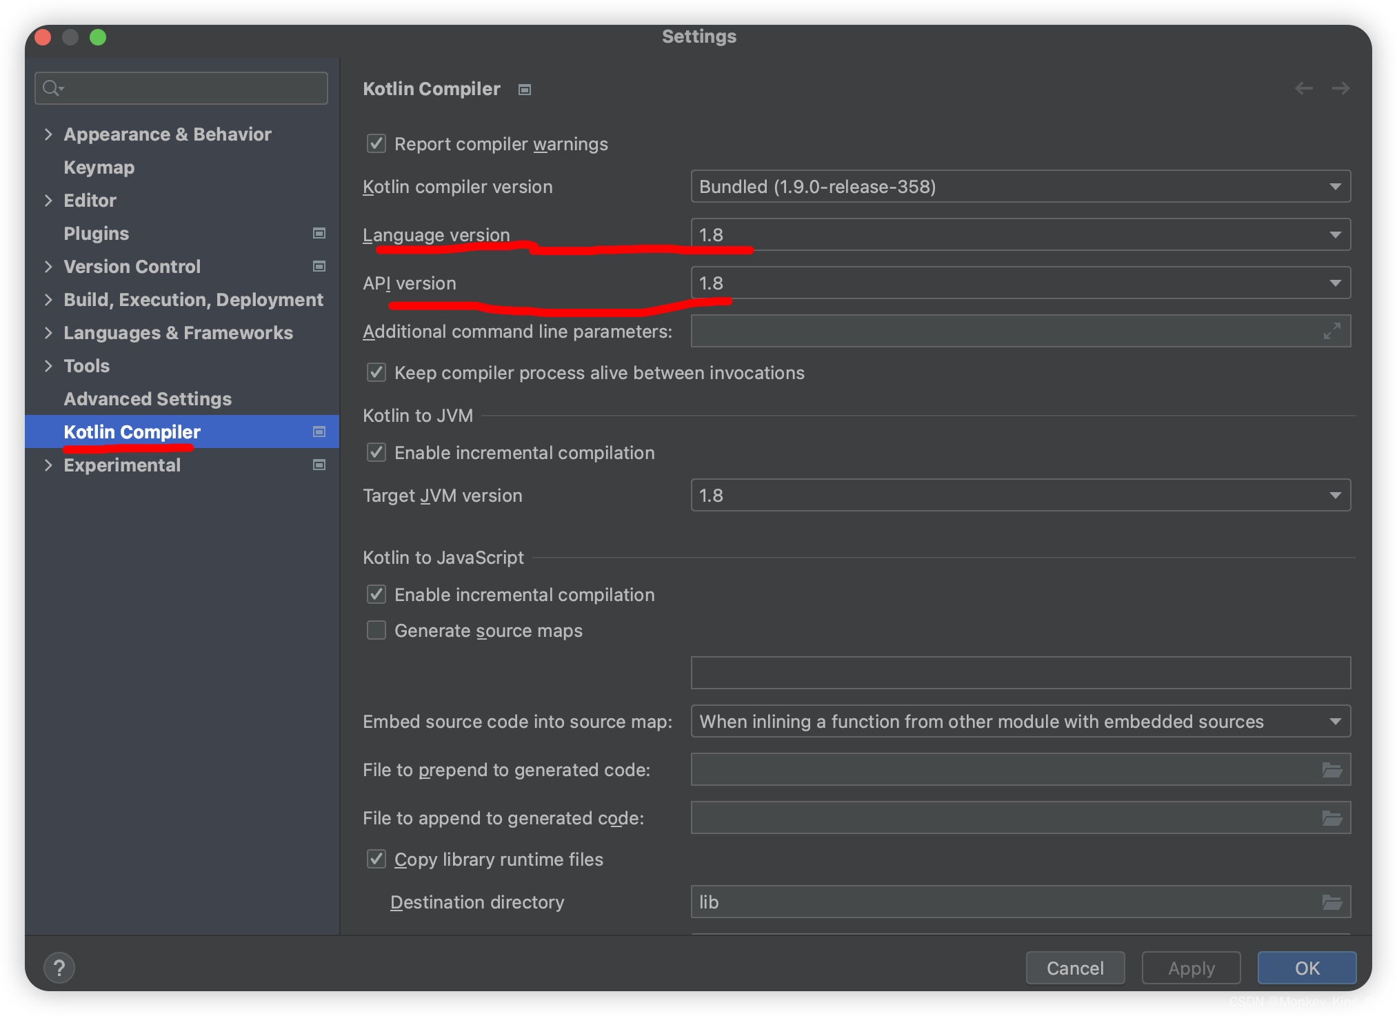The height and width of the screenshot is (1016, 1397).
Task: Select Keymap in the sidebar
Action: pyautogui.click(x=99, y=167)
